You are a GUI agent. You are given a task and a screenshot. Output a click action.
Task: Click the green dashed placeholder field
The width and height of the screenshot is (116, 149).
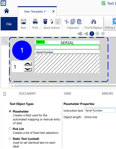(x=67, y=47)
